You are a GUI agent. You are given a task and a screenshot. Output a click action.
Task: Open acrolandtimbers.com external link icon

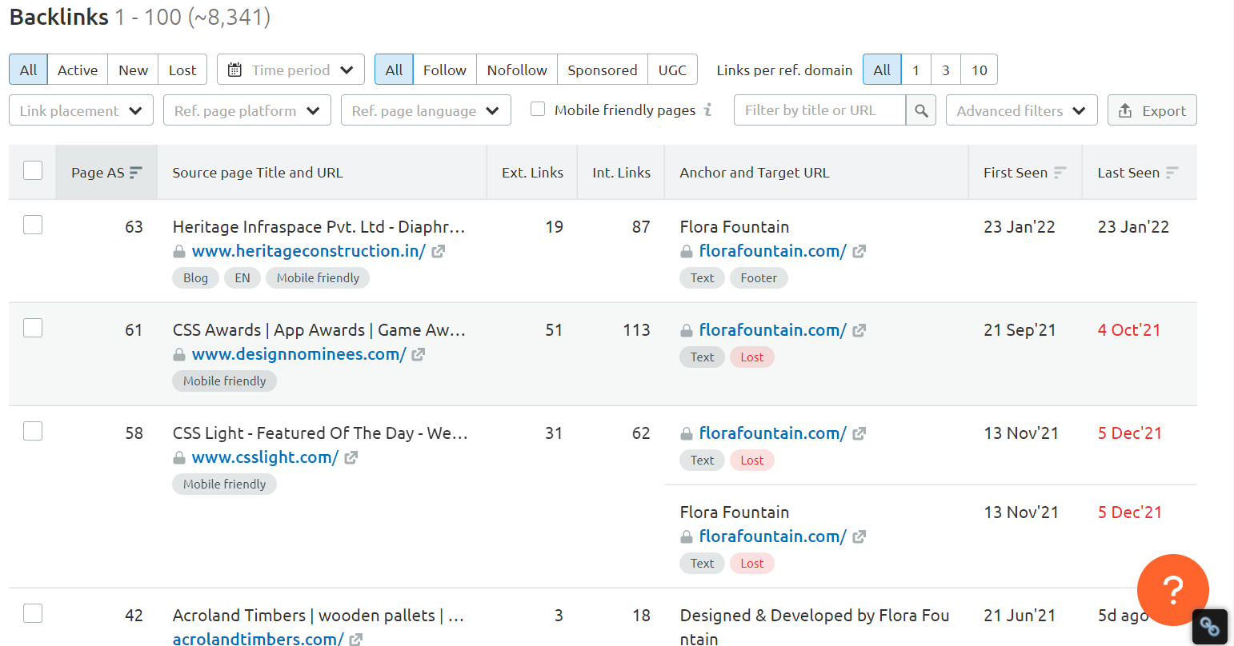click(x=357, y=639)
